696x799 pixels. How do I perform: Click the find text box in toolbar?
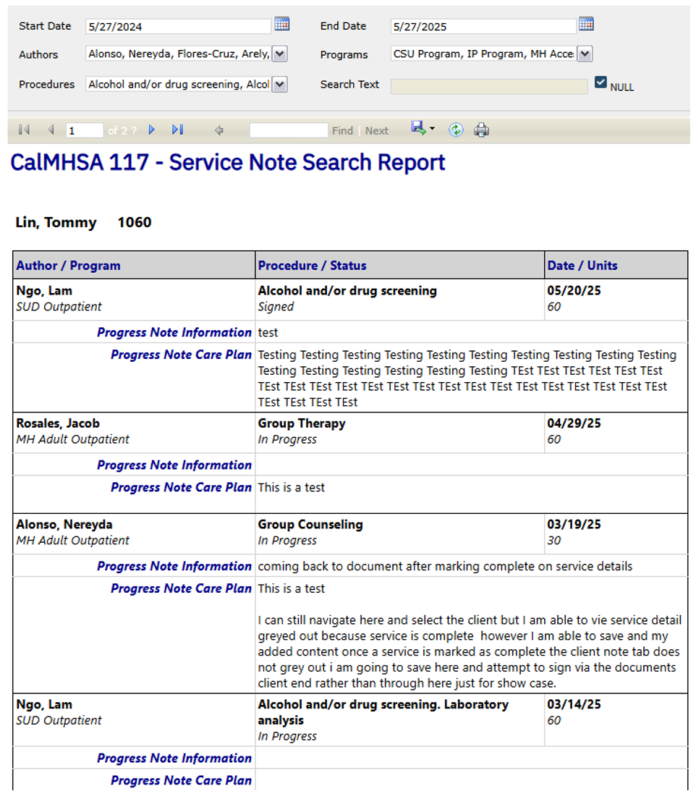point(288,131)
